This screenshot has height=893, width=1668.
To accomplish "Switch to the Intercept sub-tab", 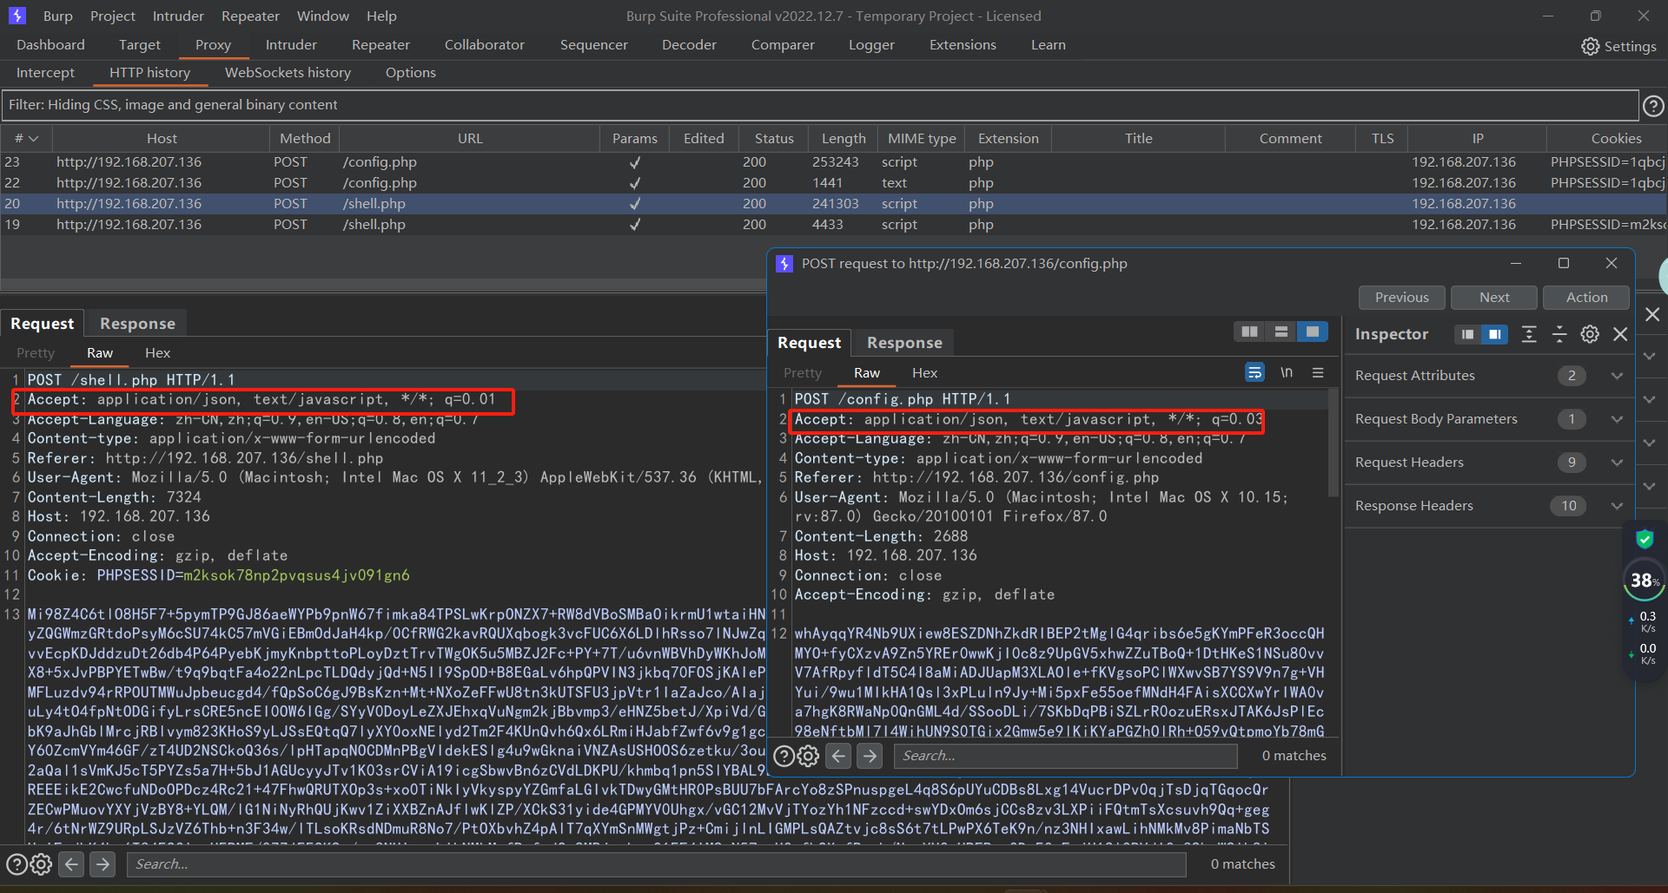I will 45,73.
